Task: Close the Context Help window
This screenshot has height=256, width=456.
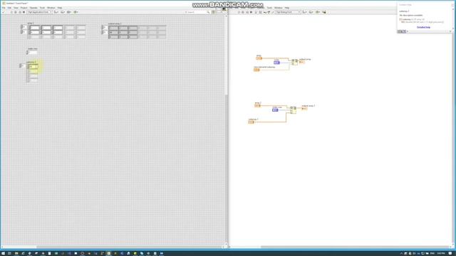Action: pos(452,5)
